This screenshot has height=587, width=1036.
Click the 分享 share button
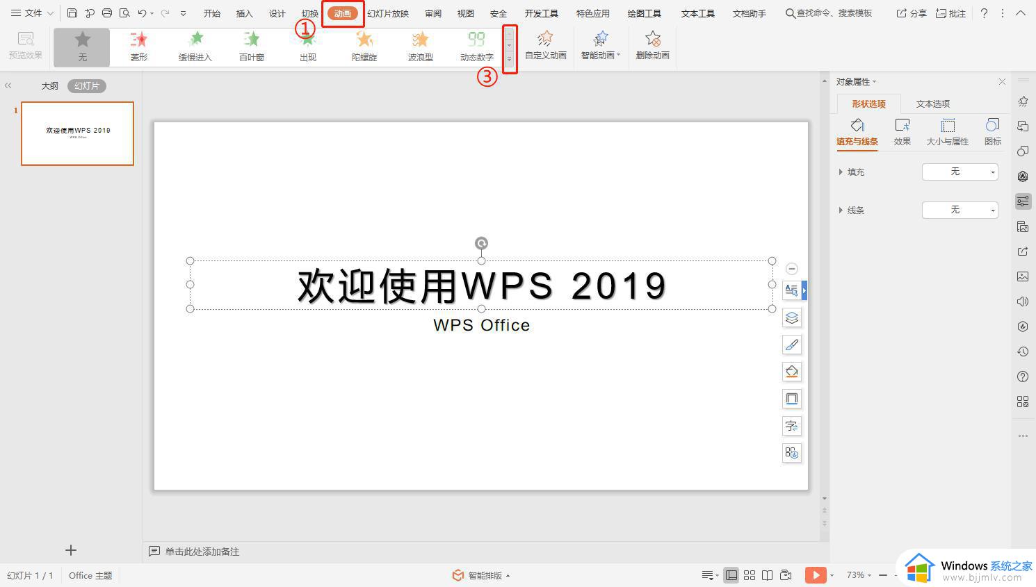(x=911, y=13)
